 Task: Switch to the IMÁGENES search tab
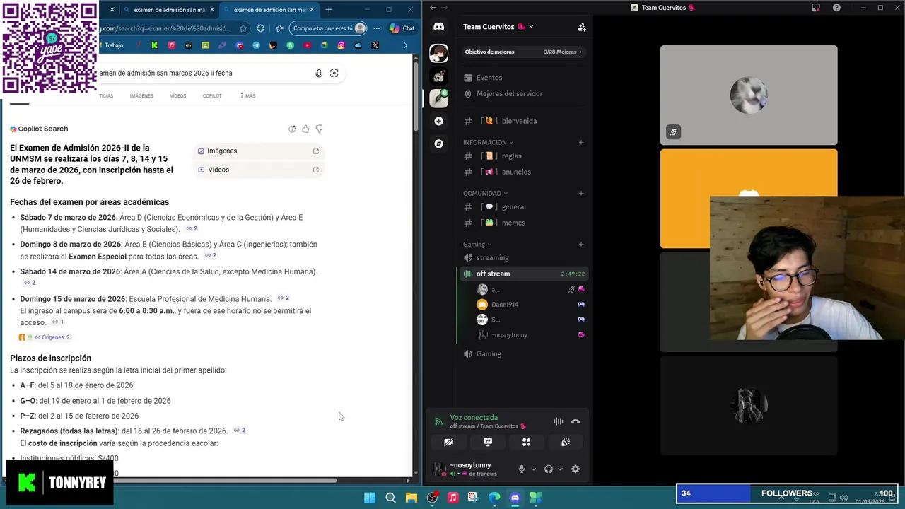pyautogui.click(x=141, y=95)
